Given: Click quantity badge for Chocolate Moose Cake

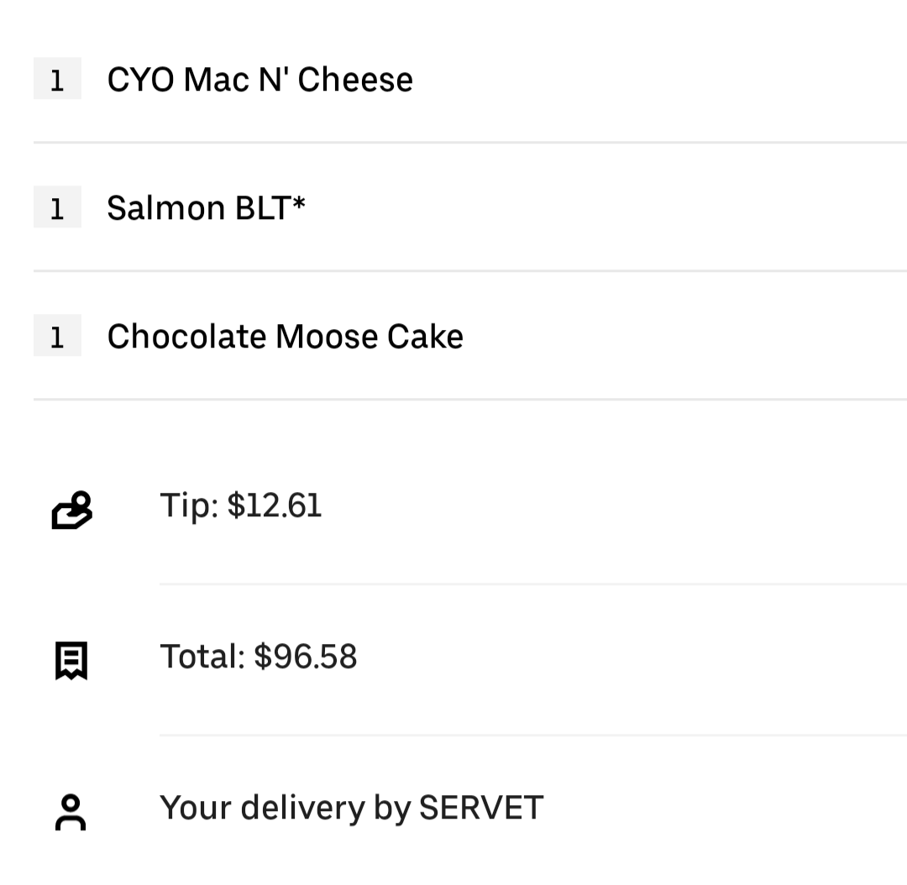Looking at the screenshot, I should (57, 336).
